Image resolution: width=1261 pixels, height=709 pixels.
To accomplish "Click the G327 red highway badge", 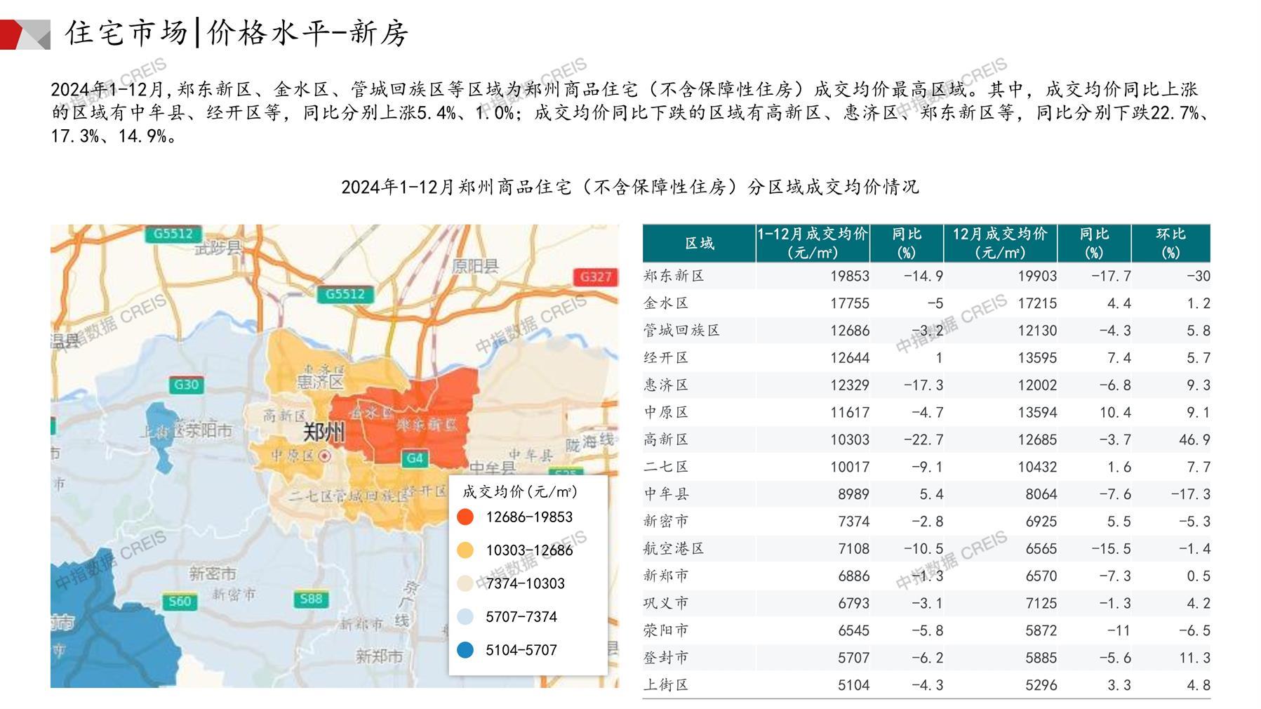I will pos(595,277).
